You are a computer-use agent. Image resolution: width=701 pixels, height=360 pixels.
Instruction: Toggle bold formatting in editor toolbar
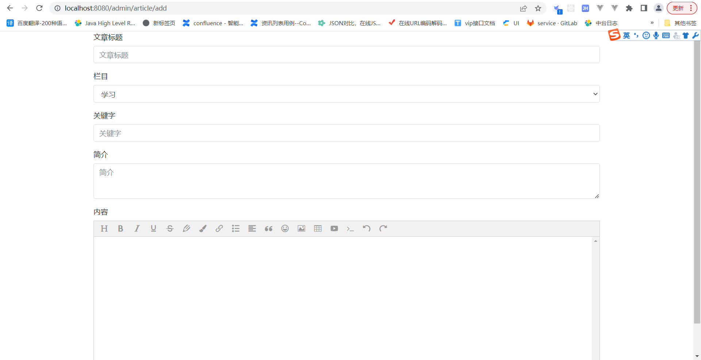pos(120,228)
